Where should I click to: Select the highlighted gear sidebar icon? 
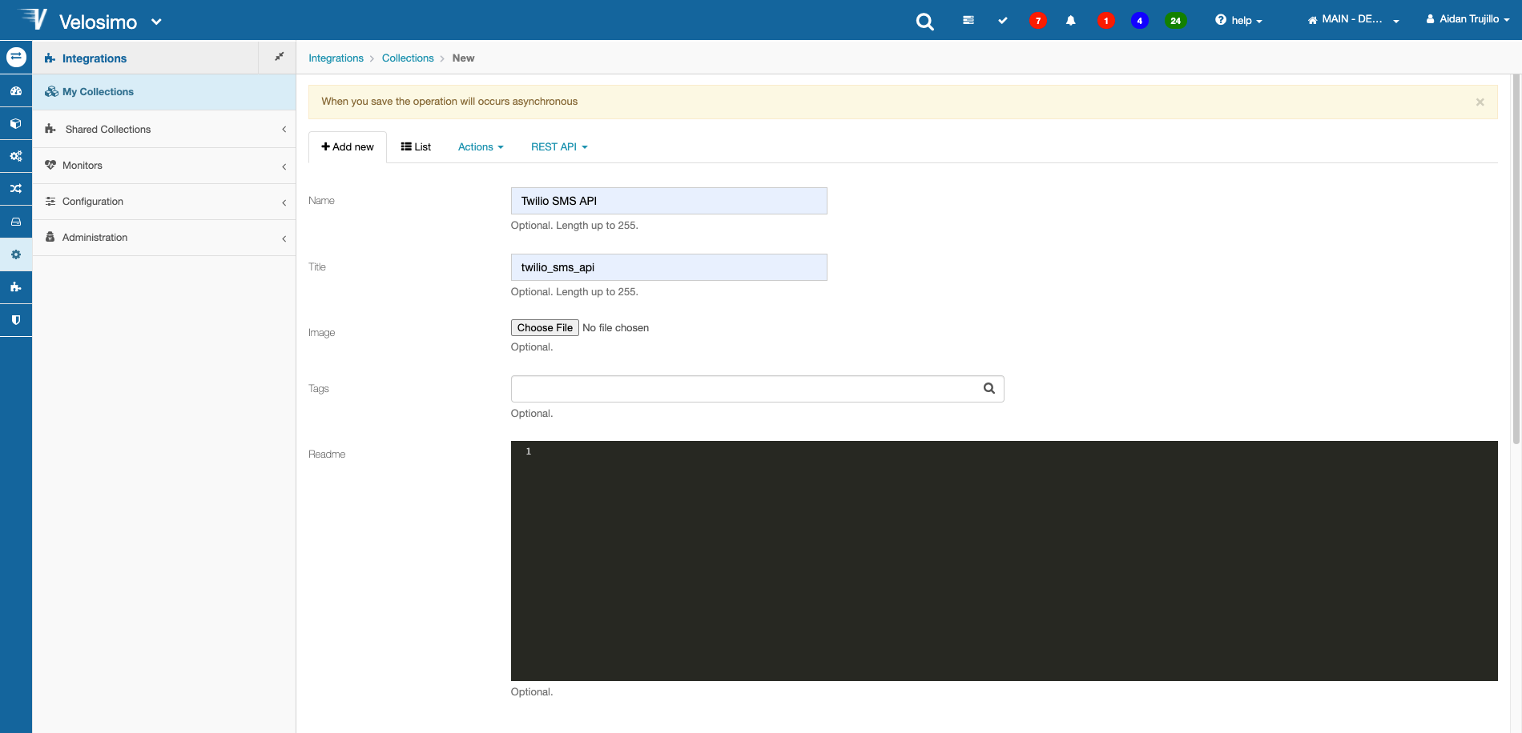[16, 254]
